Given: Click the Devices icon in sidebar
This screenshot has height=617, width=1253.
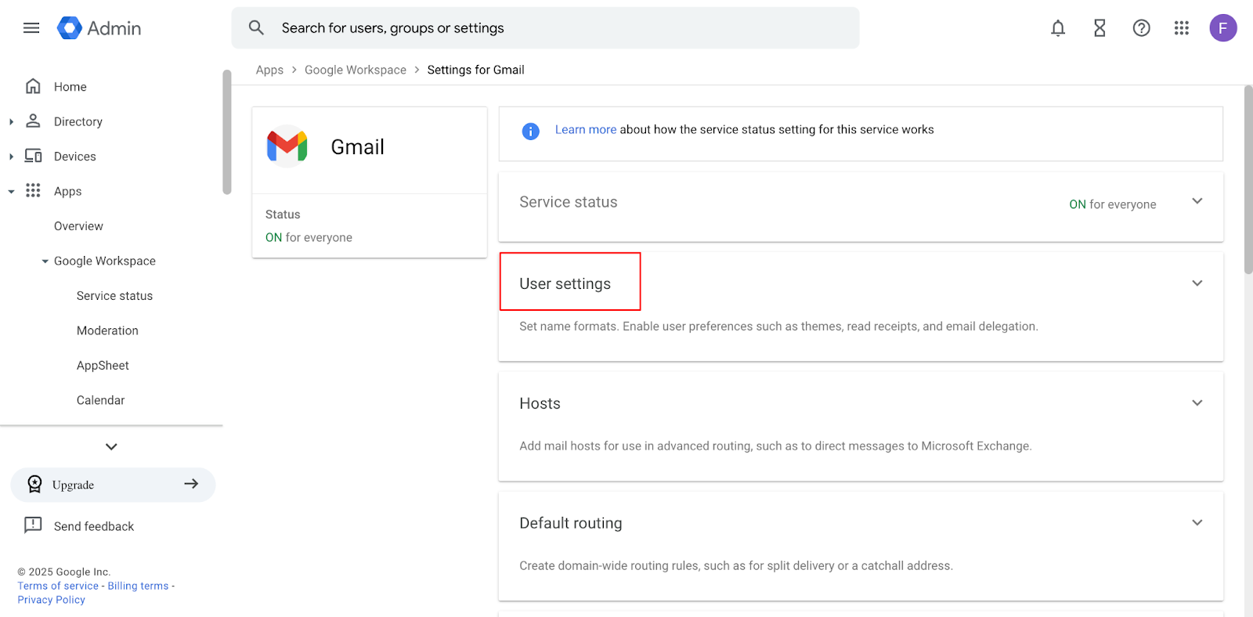Looking at the screenshot, I should pos(33,156).
